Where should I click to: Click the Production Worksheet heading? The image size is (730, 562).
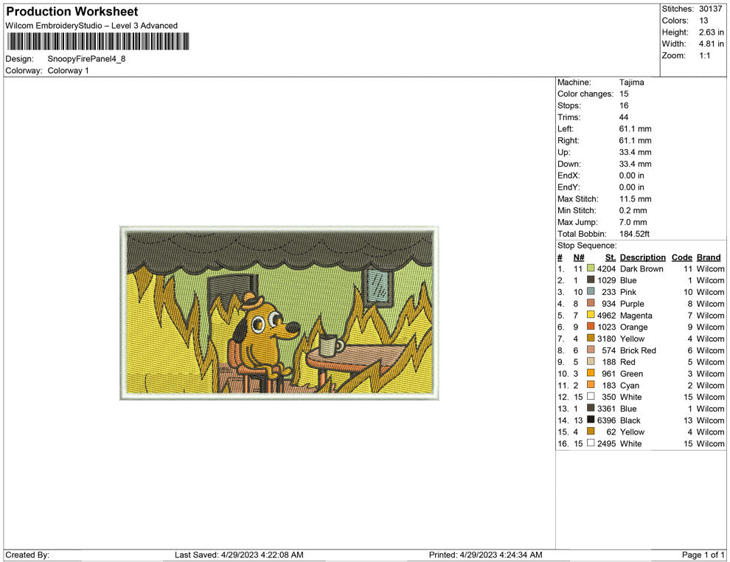pyautogui.click(x=72, y=12)
